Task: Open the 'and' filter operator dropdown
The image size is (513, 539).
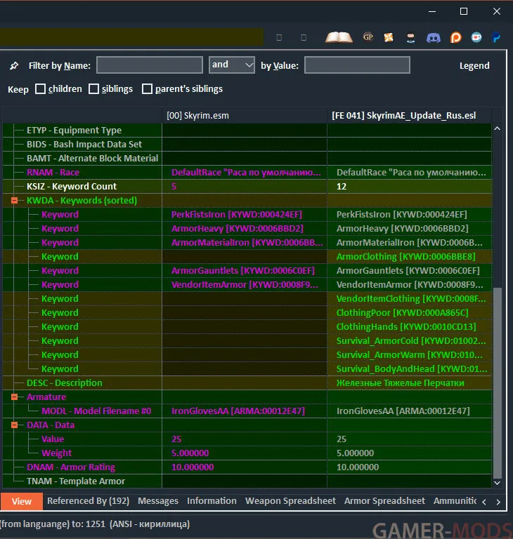Action: (x=231, y=65)
